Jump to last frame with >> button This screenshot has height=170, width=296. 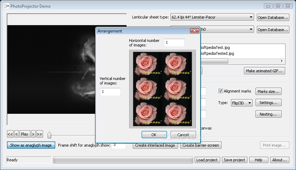39,134
